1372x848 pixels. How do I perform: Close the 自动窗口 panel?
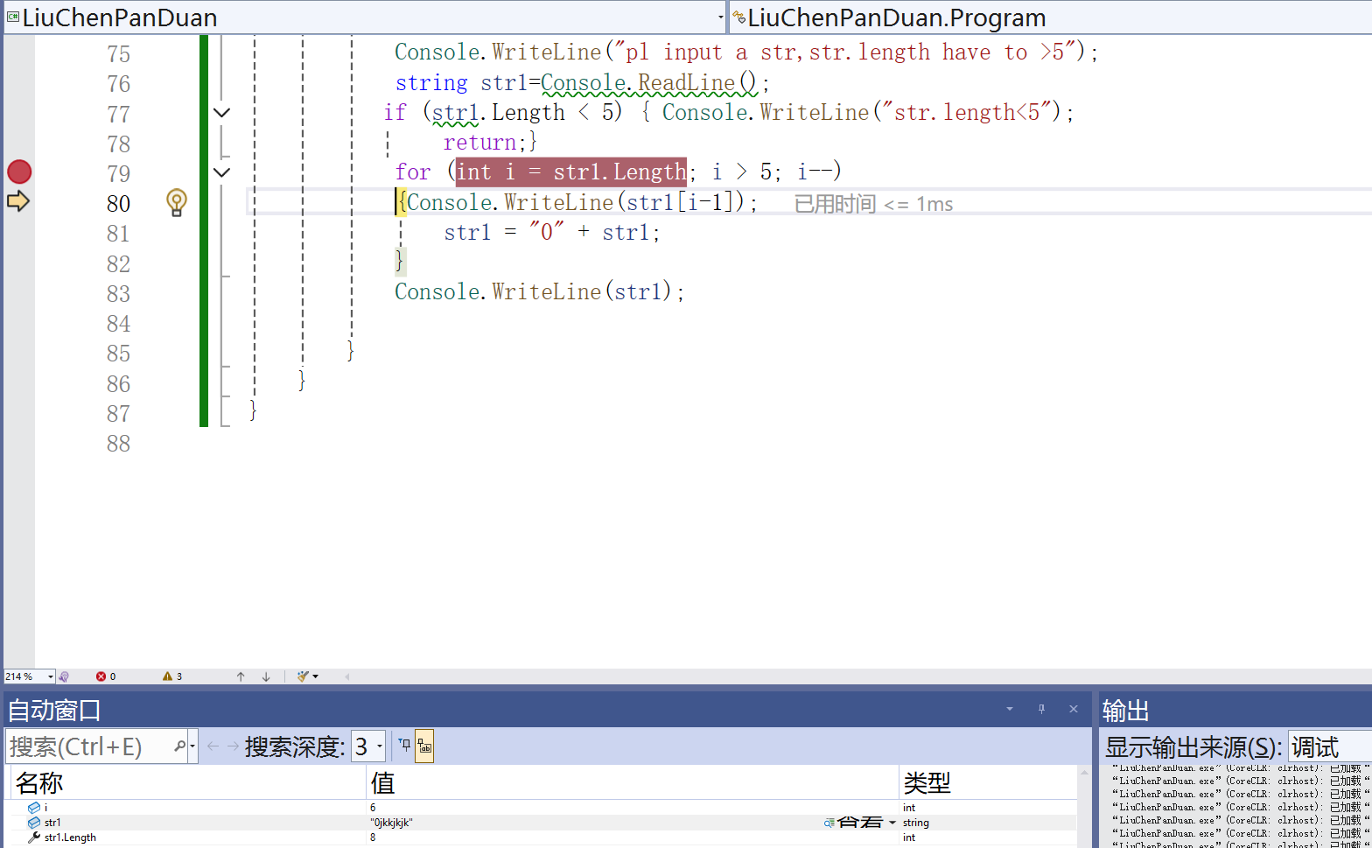(x=1074, y=709)
